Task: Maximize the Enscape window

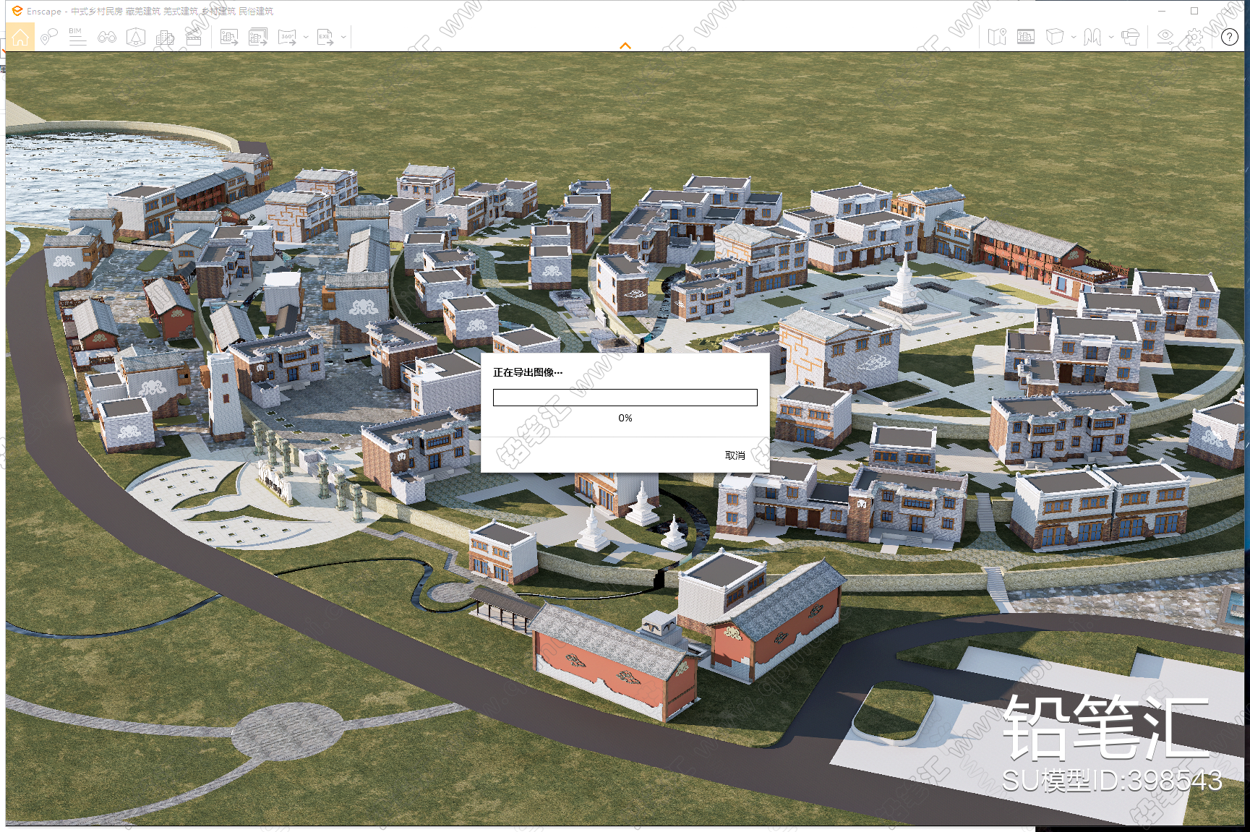Action: coord(1194,11)
